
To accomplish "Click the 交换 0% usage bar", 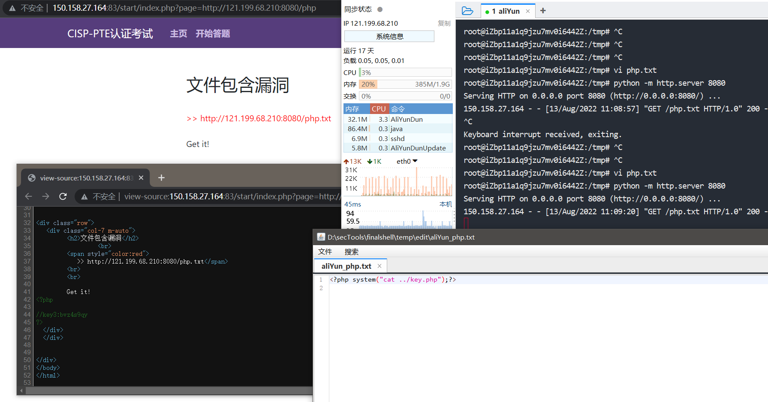I will tap(405, 96).
